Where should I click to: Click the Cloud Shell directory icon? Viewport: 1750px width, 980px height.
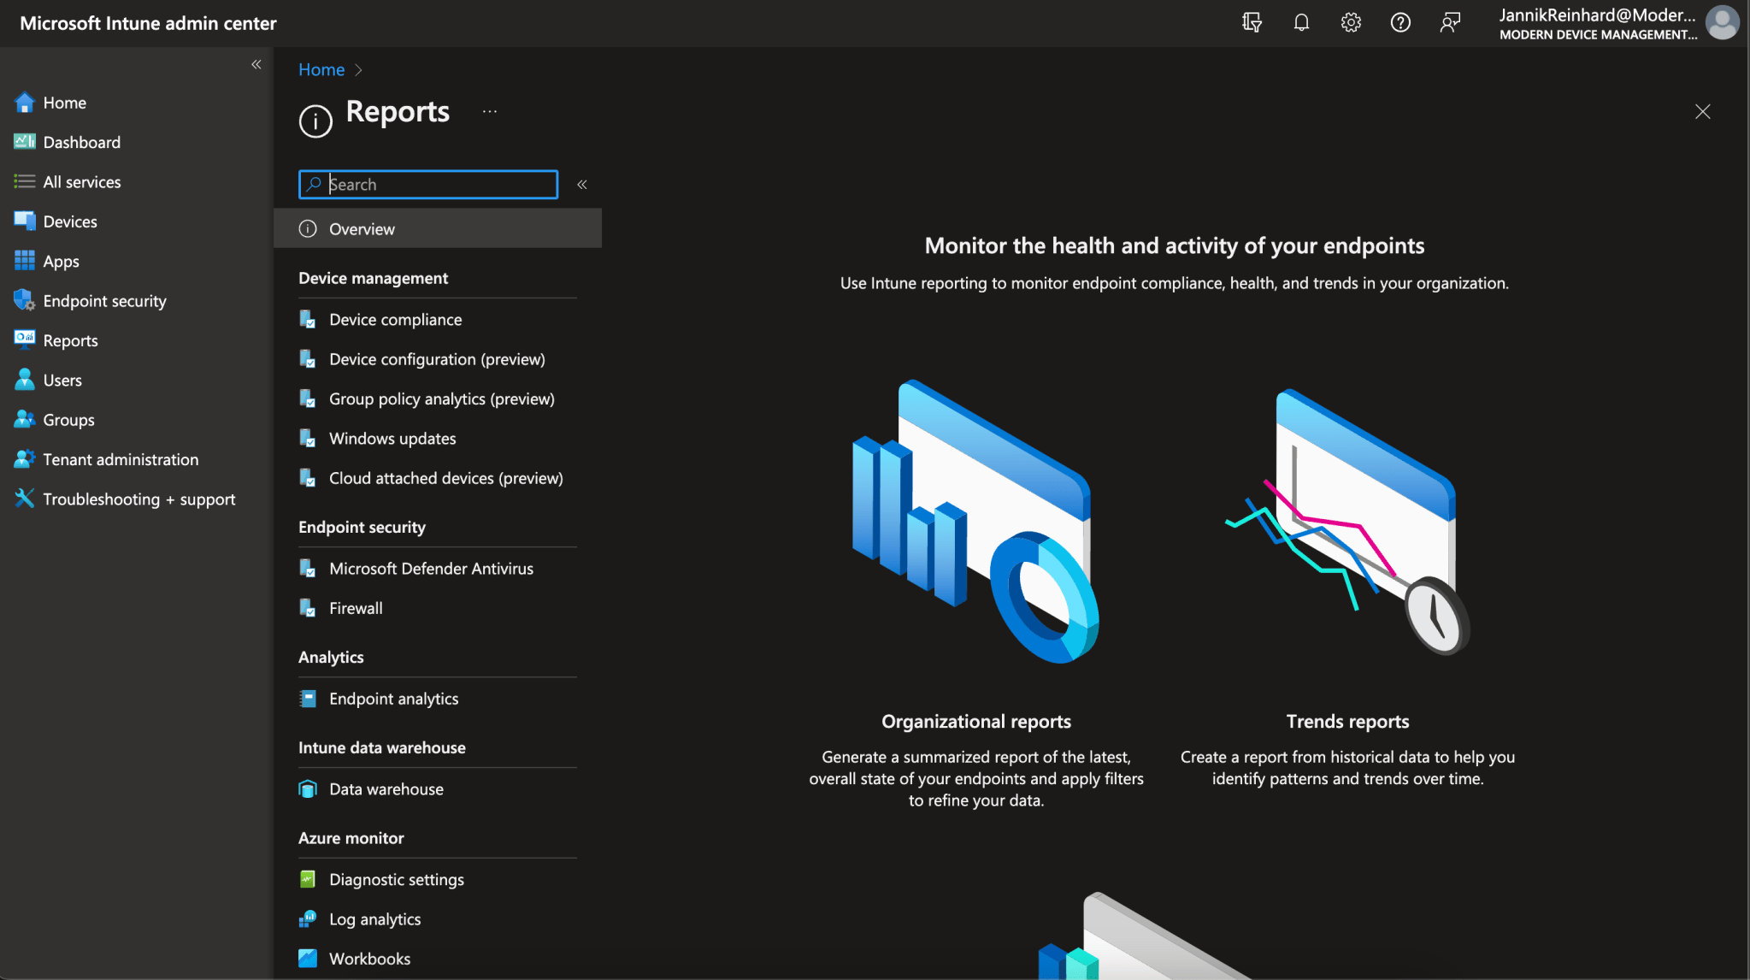(1252, 23)
